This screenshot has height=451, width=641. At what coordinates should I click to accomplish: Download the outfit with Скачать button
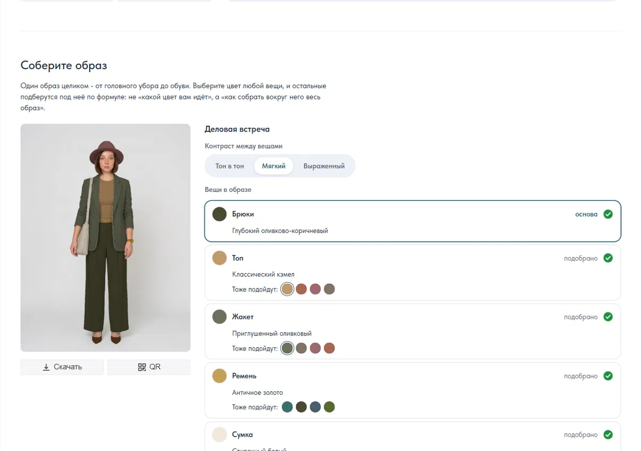click(62, 367)
